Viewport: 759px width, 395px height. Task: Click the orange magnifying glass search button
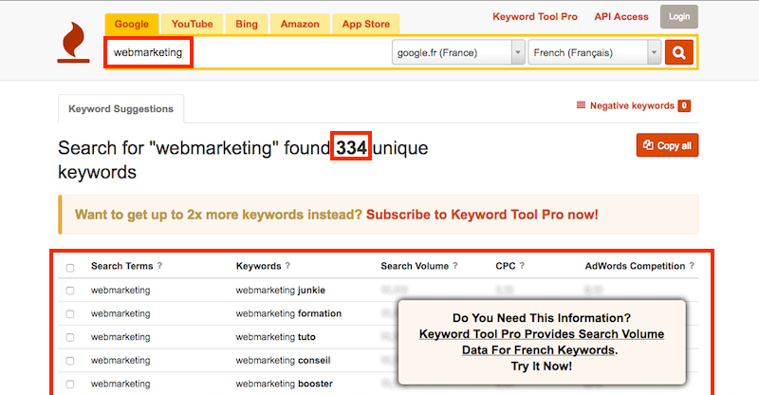pyautogui.click(x=678, y=52)
